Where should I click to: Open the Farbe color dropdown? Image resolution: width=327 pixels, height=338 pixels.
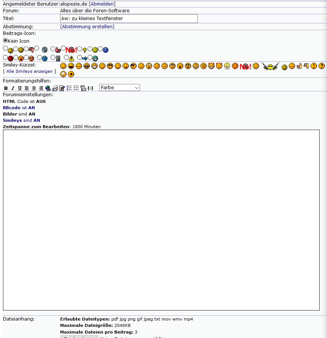coord(120,87)
